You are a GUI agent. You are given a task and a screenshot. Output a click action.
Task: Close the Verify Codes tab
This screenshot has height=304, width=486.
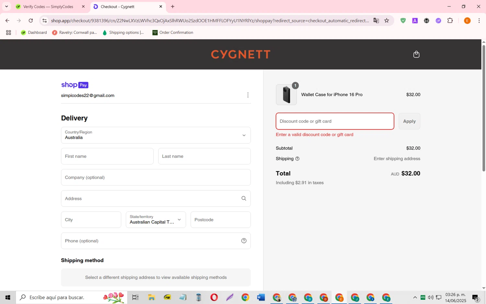(x=83, y=6)
